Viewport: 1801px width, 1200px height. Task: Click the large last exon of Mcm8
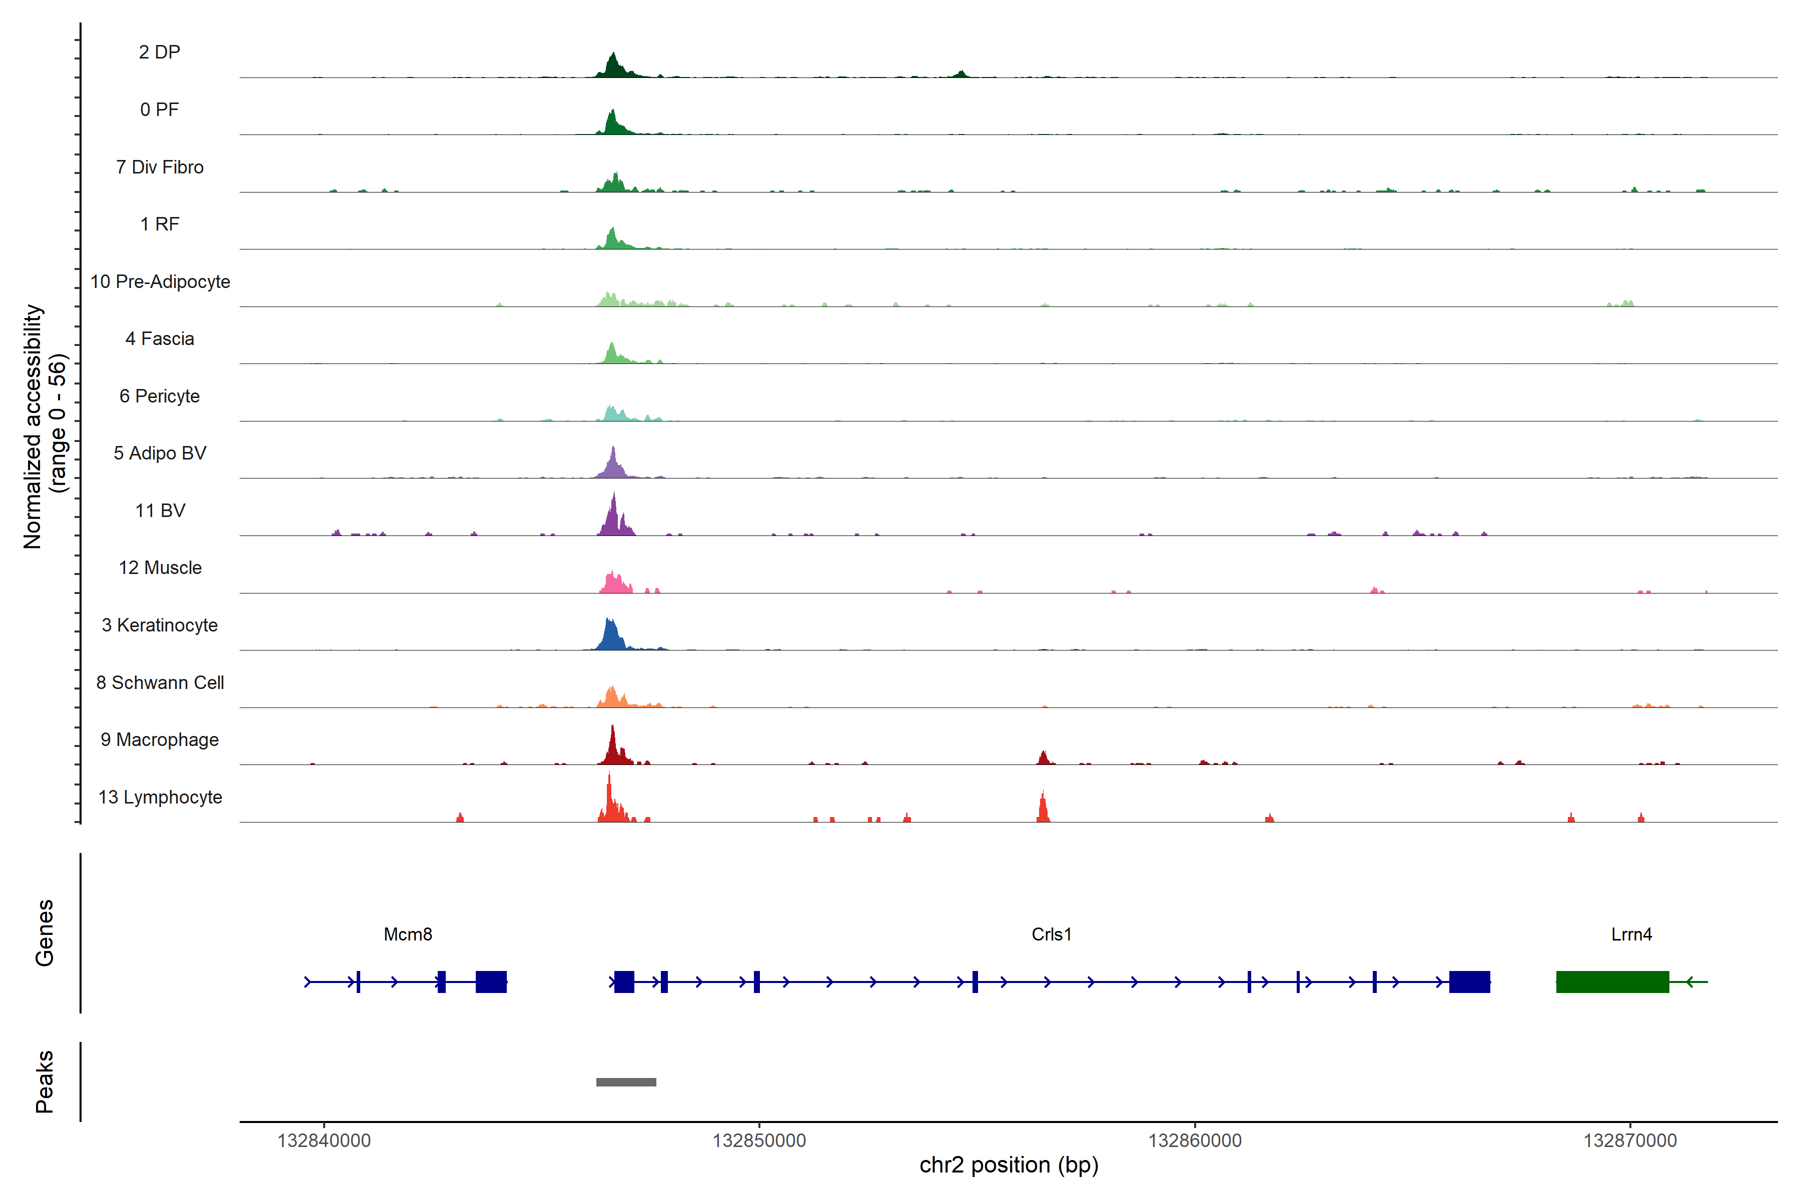point(491,981)
